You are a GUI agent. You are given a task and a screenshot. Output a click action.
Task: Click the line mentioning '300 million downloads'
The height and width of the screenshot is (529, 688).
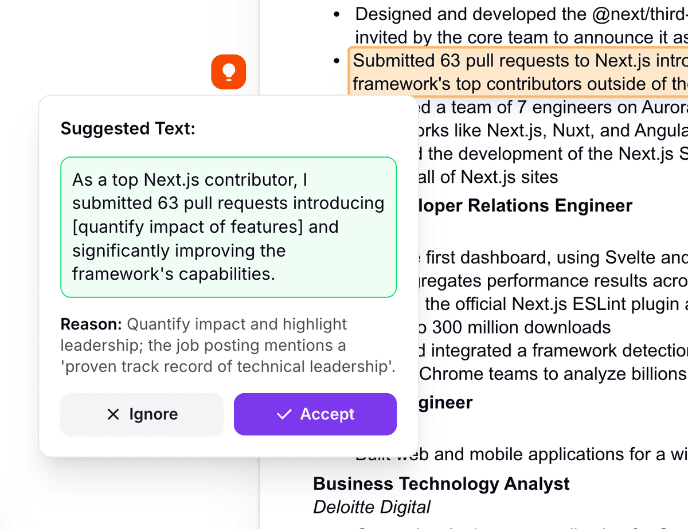515,327
